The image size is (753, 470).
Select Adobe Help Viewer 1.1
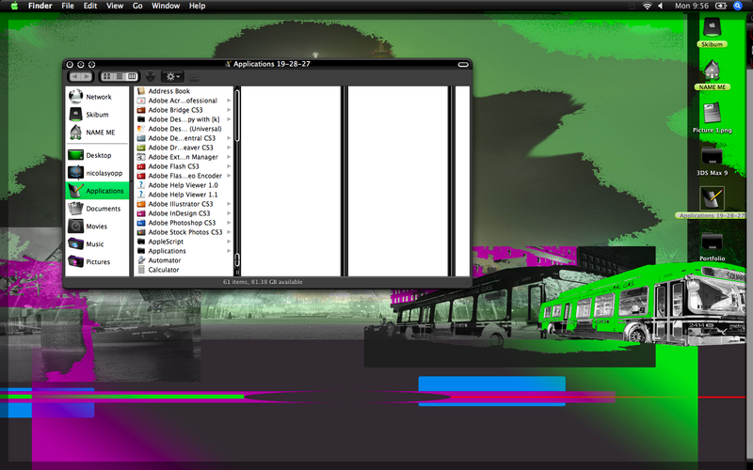(x=183, y=195)
